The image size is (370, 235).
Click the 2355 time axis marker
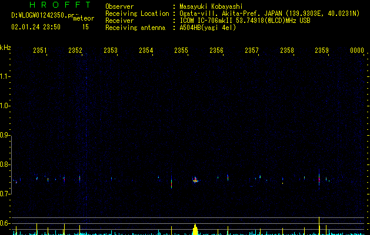pyautogui.click(x=181, y=51)
